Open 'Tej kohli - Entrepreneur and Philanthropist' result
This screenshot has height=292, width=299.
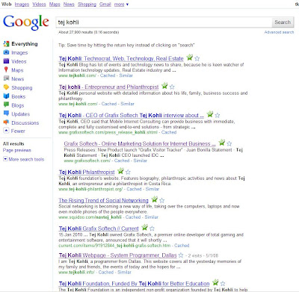[108, 87]
